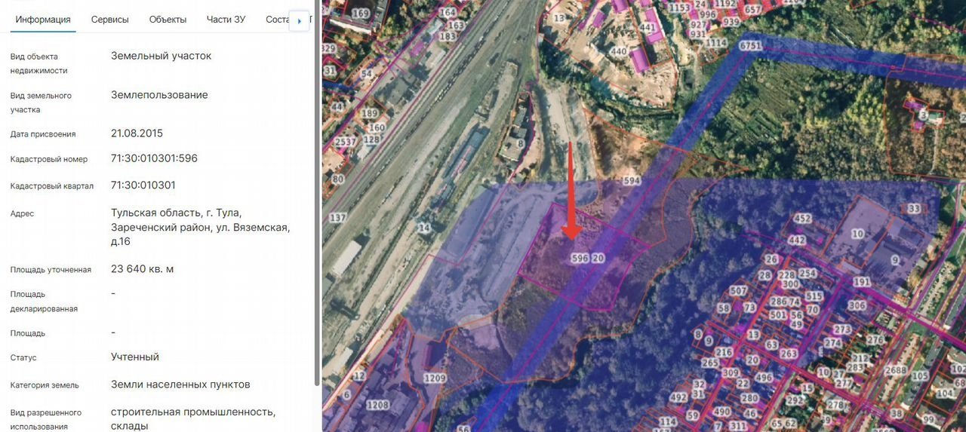Choose parcel 2688 on the map
The image size is (966, 432).
click(895, 370)
